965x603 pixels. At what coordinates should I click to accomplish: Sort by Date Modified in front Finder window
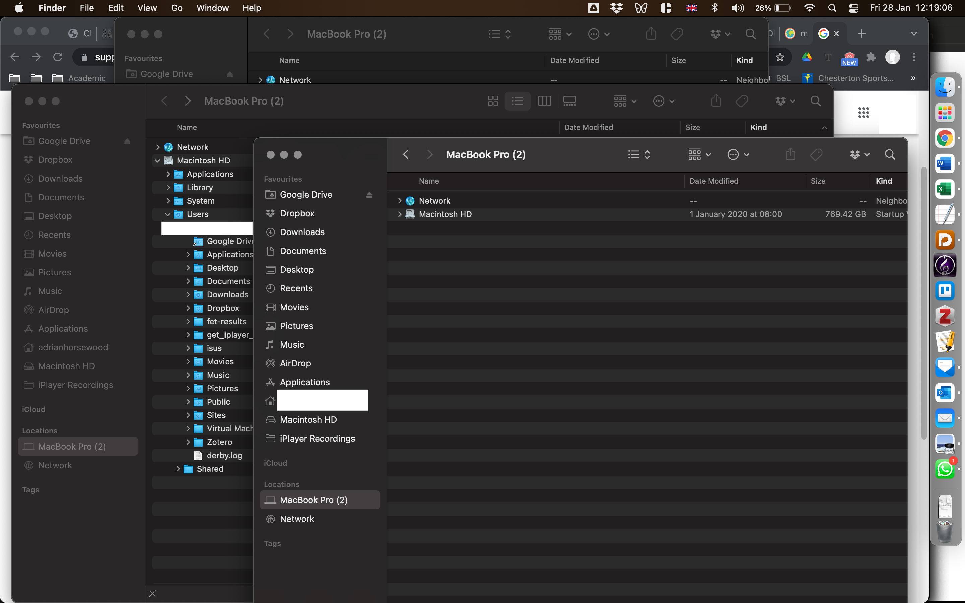[x=714, y=181]
